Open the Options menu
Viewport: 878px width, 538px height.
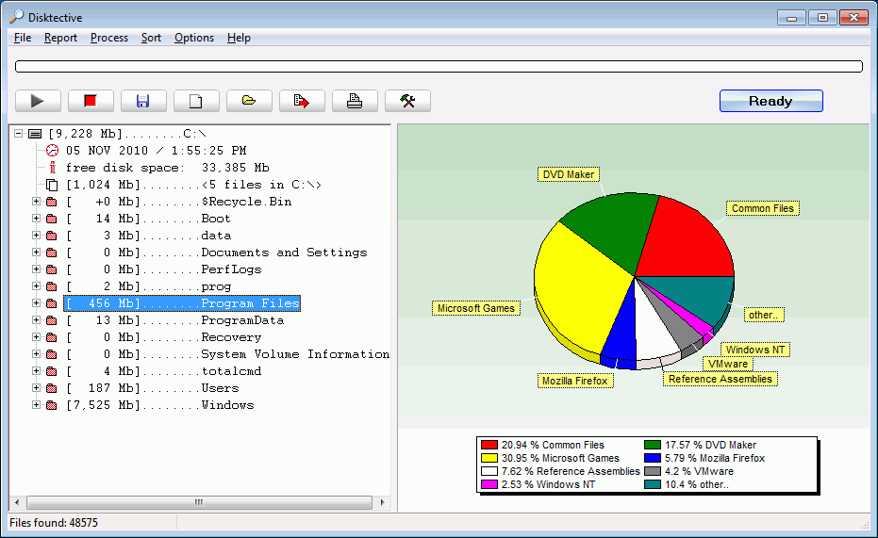click(x=194, y=38)
